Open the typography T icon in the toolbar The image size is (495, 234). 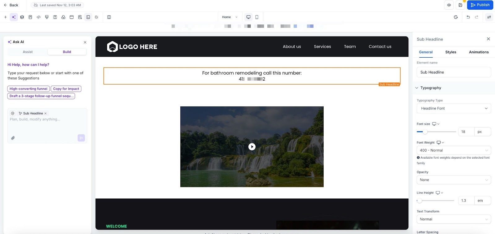click(x=55, y=17)
